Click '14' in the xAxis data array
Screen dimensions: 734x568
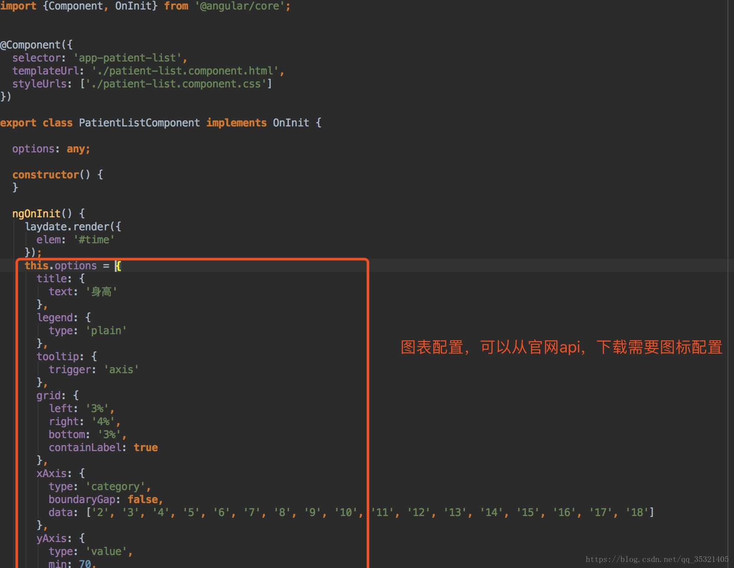pyautogui.click(x=491, y=513)
